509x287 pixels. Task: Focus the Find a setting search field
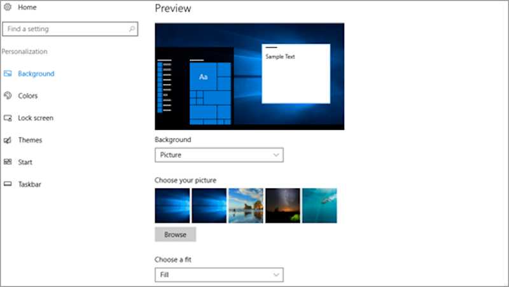click(64, 29)
